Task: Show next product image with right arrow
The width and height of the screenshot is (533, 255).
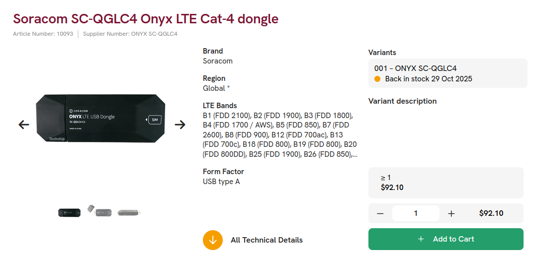Action: (180, 125)
